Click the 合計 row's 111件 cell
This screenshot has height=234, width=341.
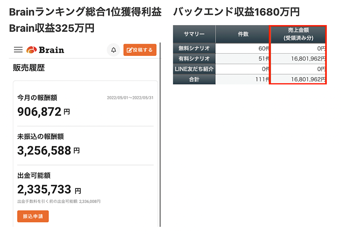click(x=243, y=80)
